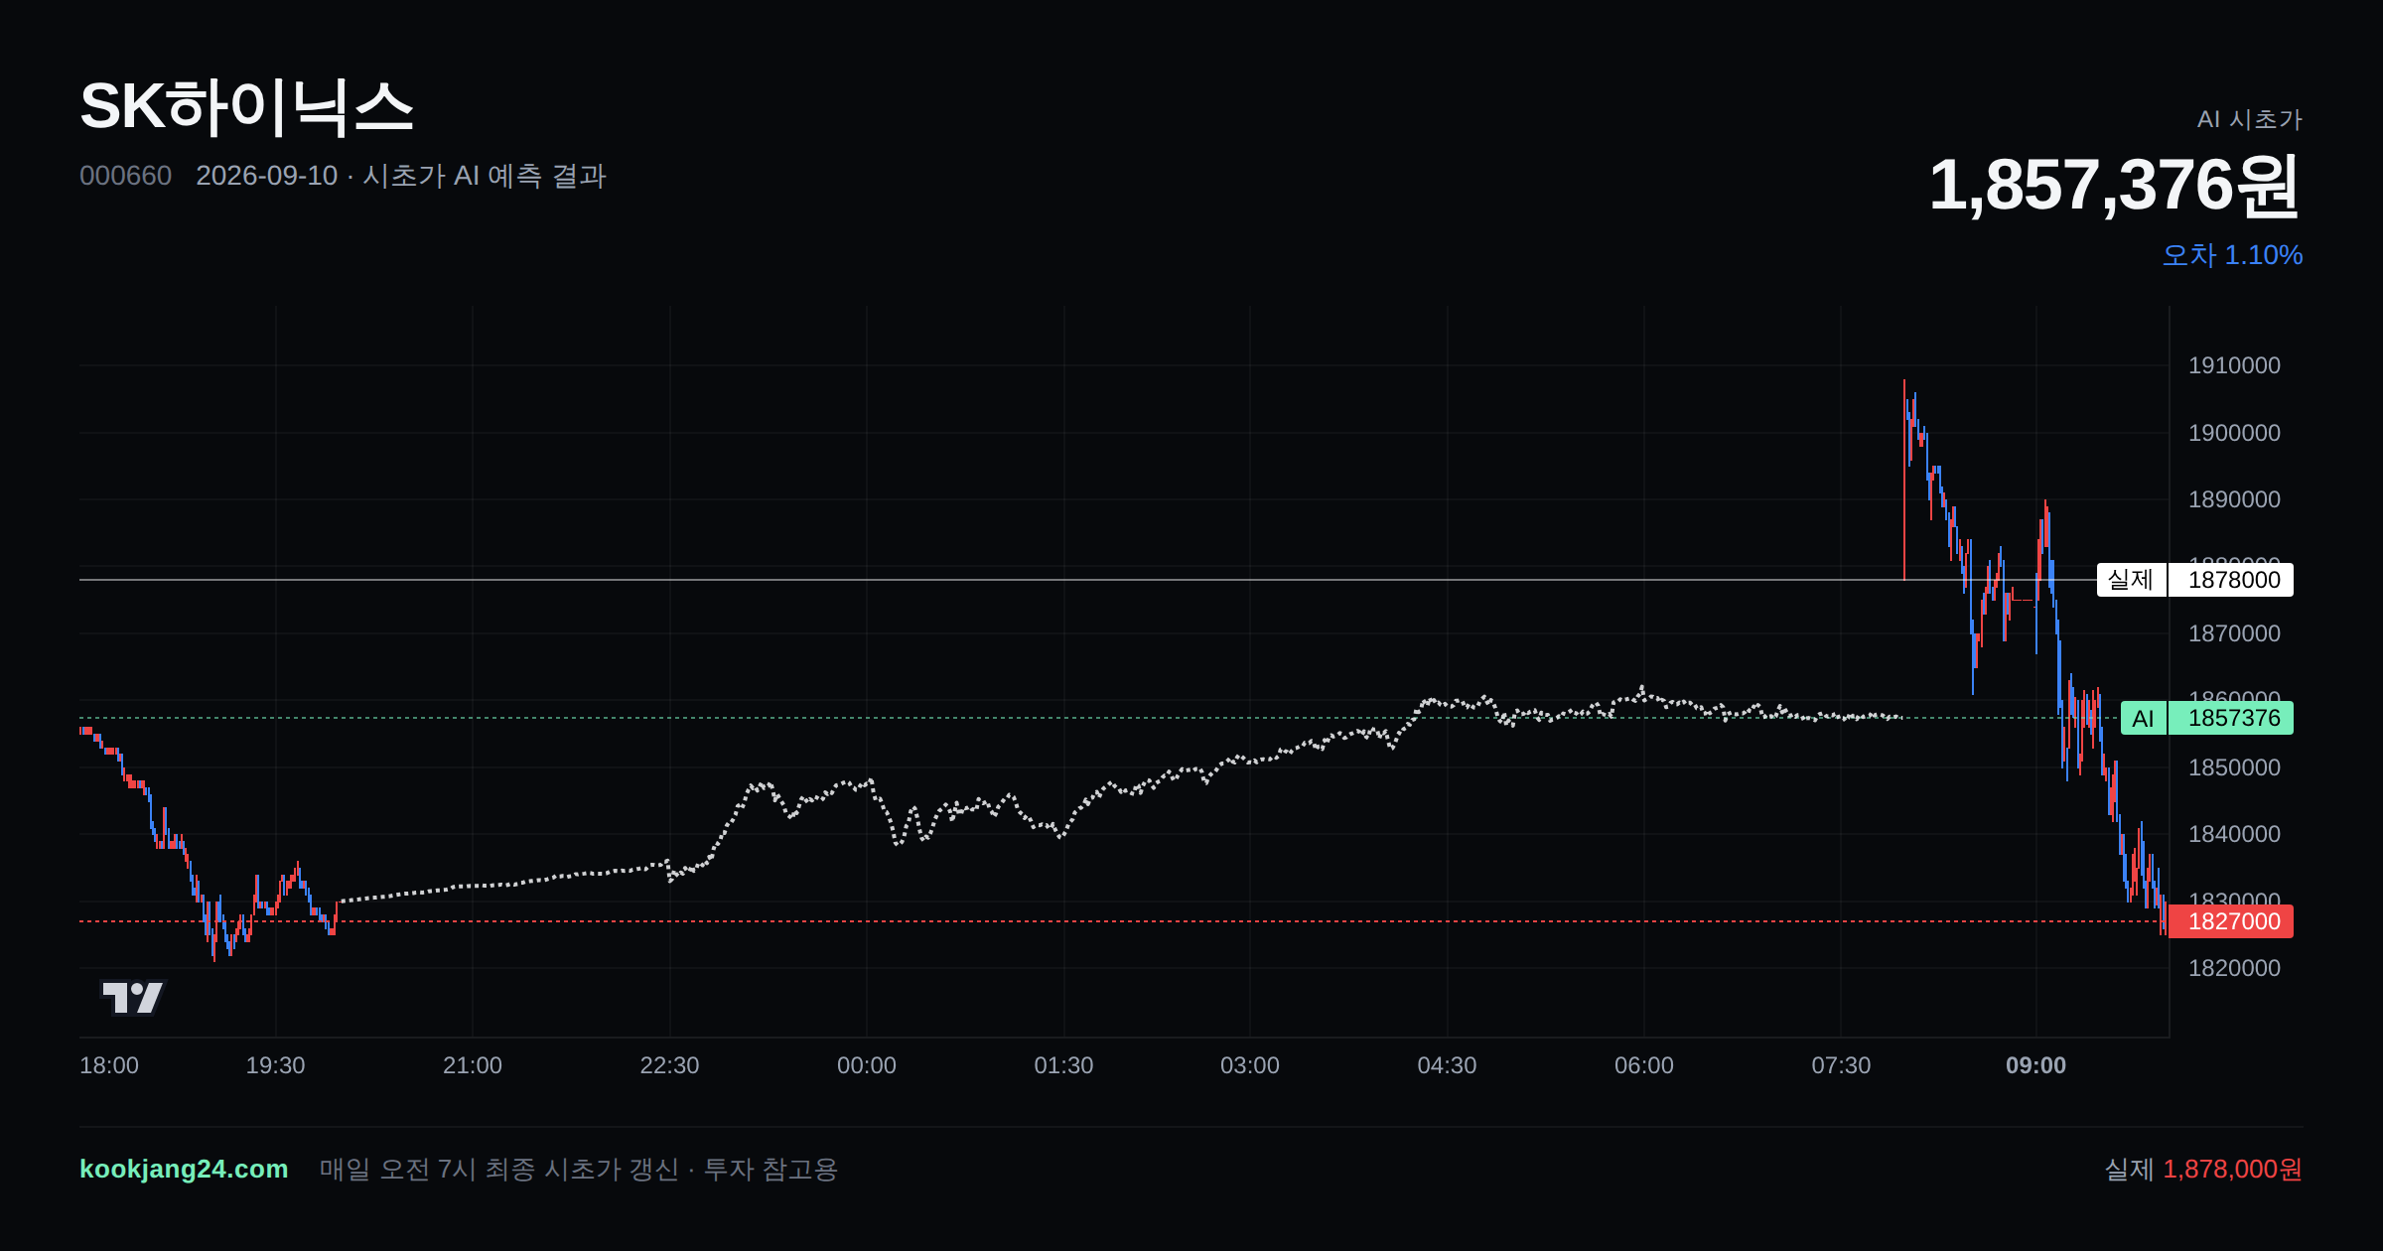This screenshot has height=1251, width=2383.
Task: Click the footer text 실제 1,878,000원
Action: pos(2203,1169)
